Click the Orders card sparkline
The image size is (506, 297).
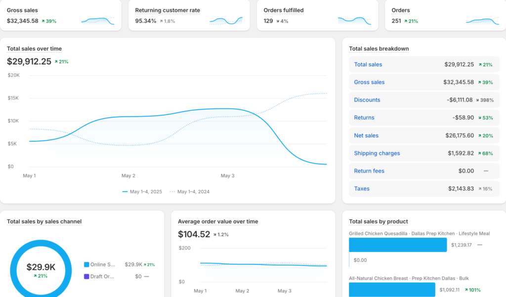(482, 21)
